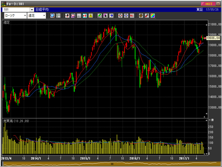This screenshot has height=167, width=222.
Task: Select the black arrow cursor tool
Action: 105,16
